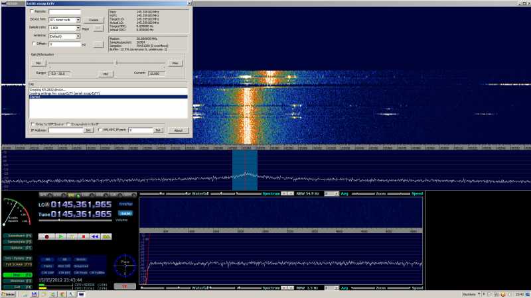Toggle the Offset checkbox
Screen dimensions: 531x298
(33, 44)
